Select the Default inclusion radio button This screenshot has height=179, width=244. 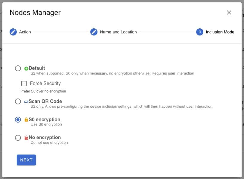click(x=18, y=68)
